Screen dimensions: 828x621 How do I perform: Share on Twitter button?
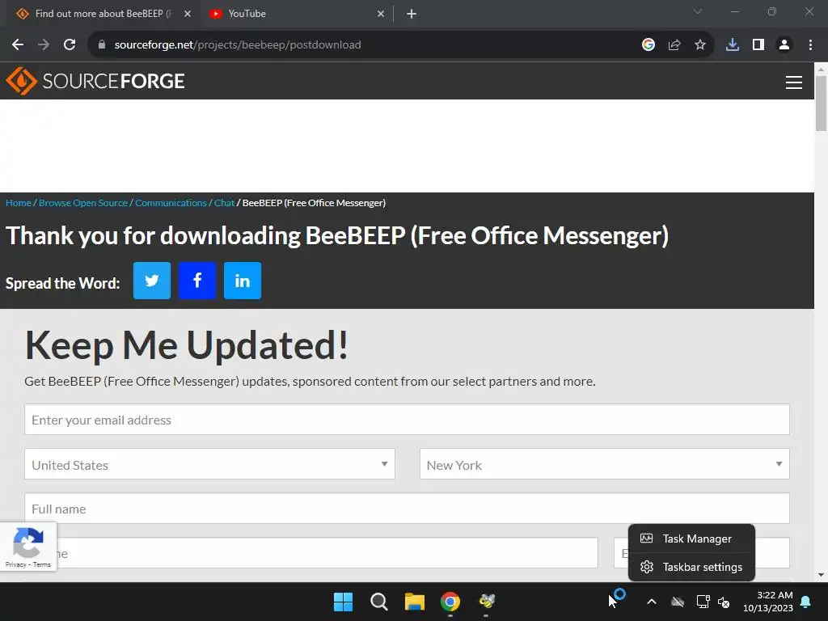[x=152, y=281]
